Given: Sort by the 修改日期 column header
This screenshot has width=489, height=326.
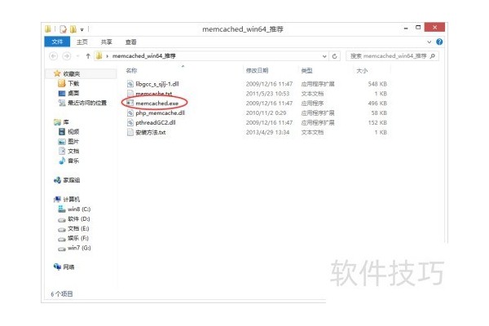Looking at the screenshot, I should tap(257, 71).
